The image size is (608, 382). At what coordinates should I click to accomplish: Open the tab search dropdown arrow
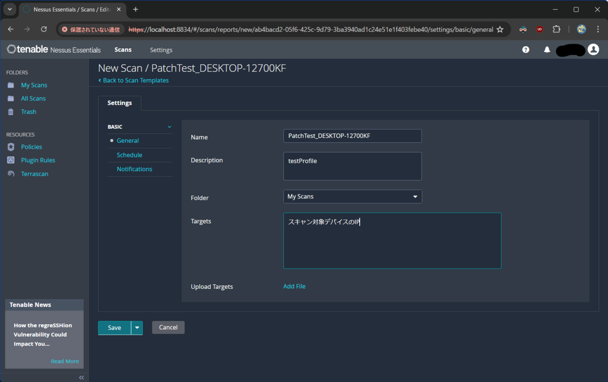coord(10,10)
